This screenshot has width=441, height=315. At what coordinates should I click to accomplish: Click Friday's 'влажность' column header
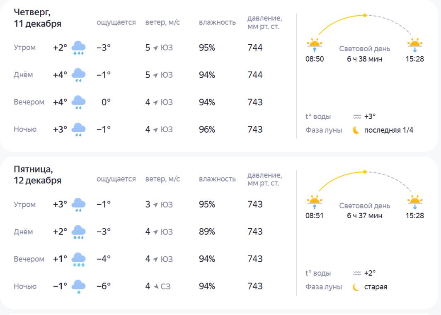(217, 179)
